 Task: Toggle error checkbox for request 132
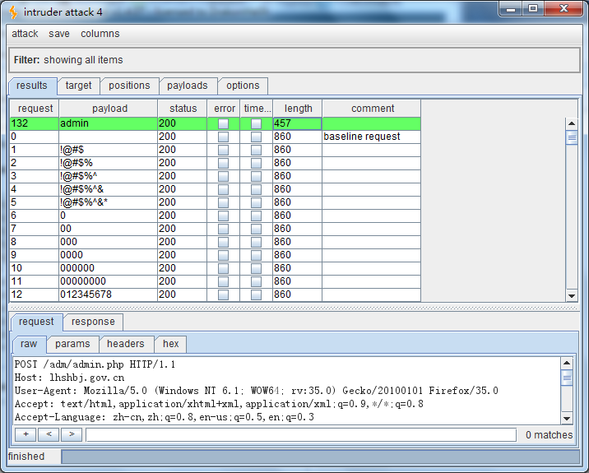point(224,123)
